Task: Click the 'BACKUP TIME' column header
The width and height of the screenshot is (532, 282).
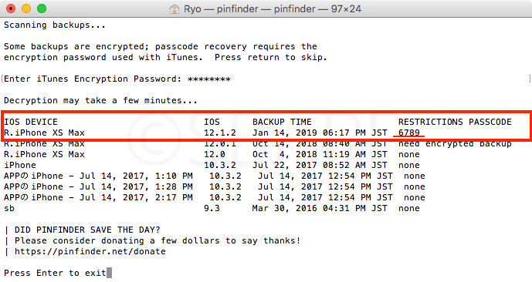Action: tap(282, 122)
